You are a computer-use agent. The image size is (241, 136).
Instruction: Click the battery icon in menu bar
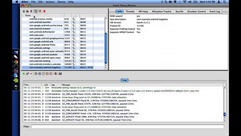click(x=195, y=2)
